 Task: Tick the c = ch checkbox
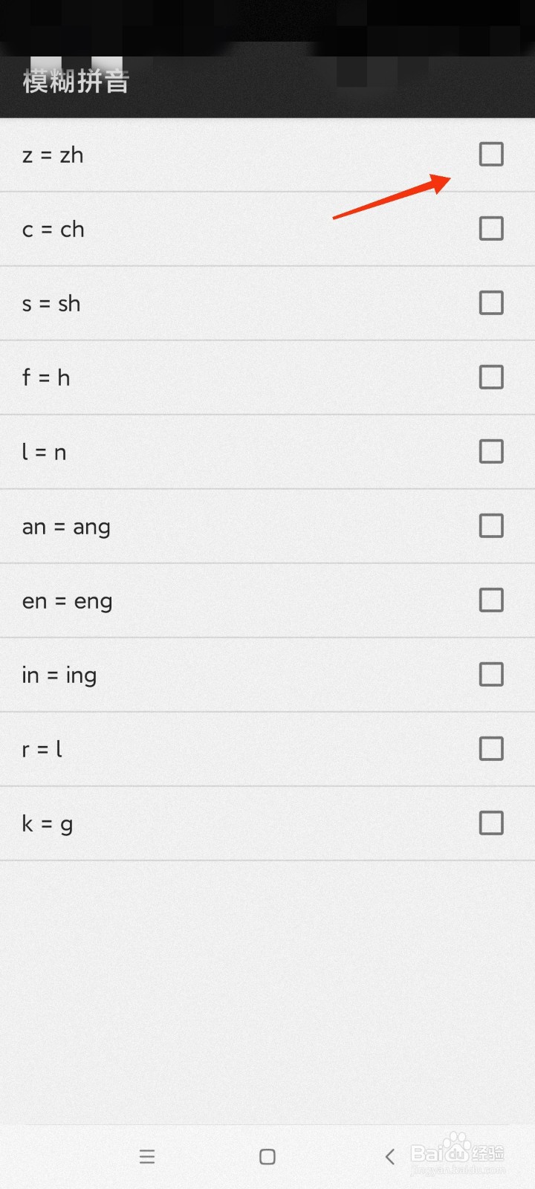[491, 229]
